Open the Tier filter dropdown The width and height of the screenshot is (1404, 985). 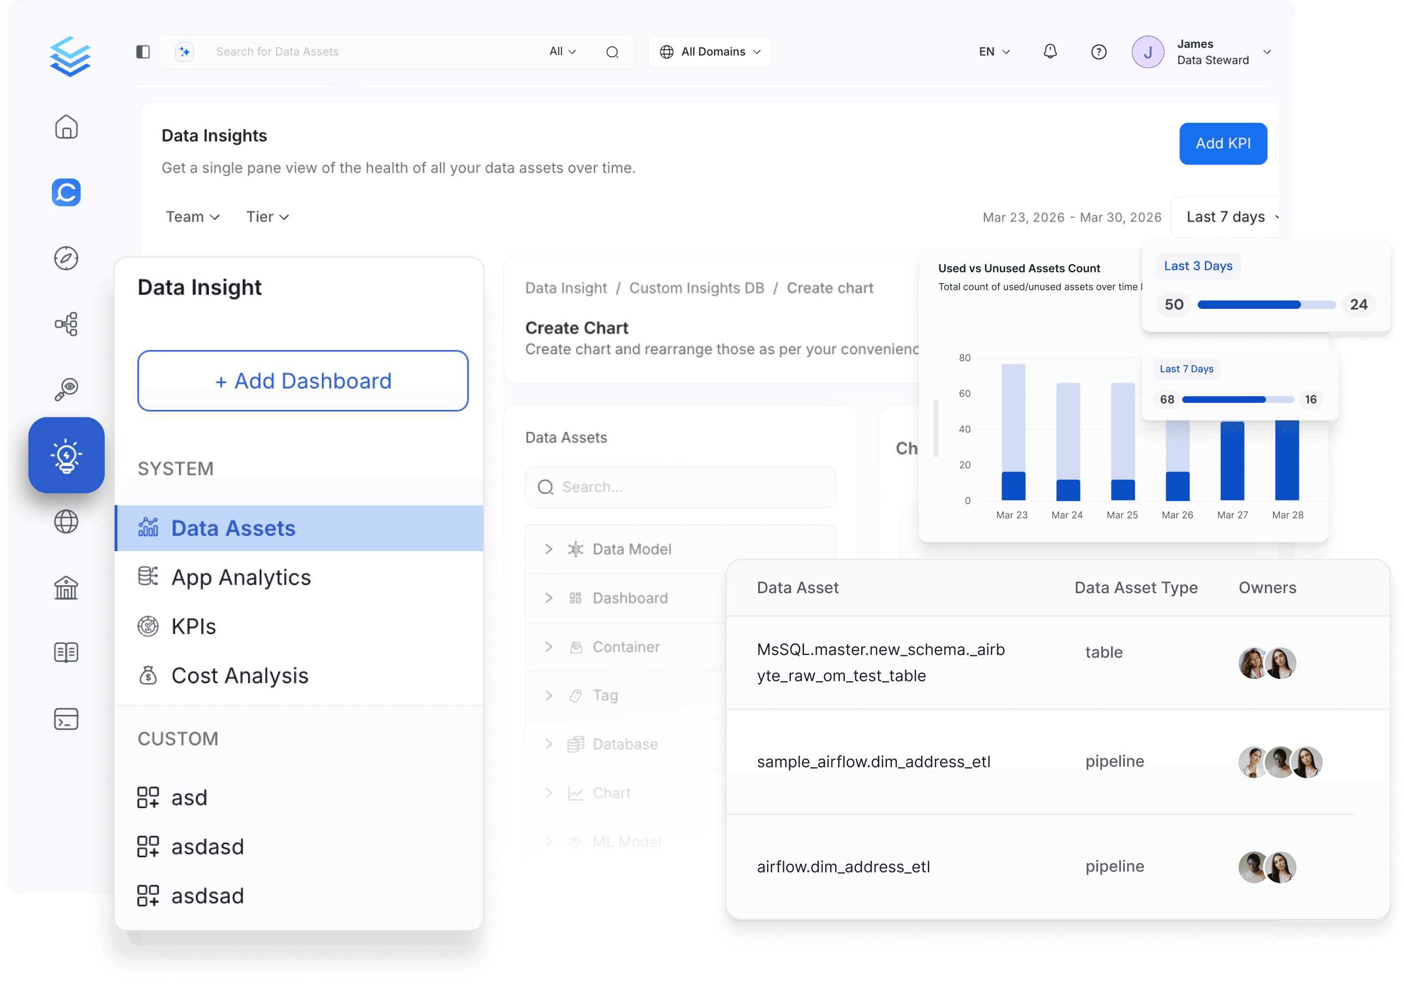[267, 217]
